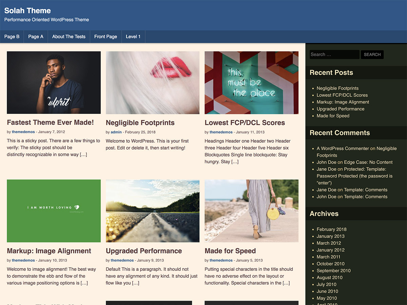
Task: Open the February 2018 archive
Action: pyautogui.click(x=331, y=229)
